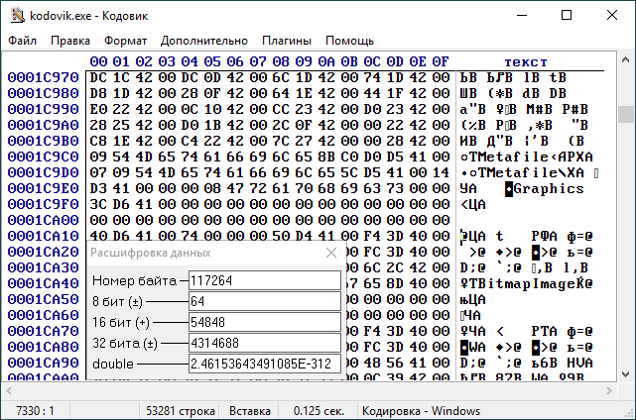636x420 pixels.
Task: Open the Плагины menu
Action: (x=287, y=41)
